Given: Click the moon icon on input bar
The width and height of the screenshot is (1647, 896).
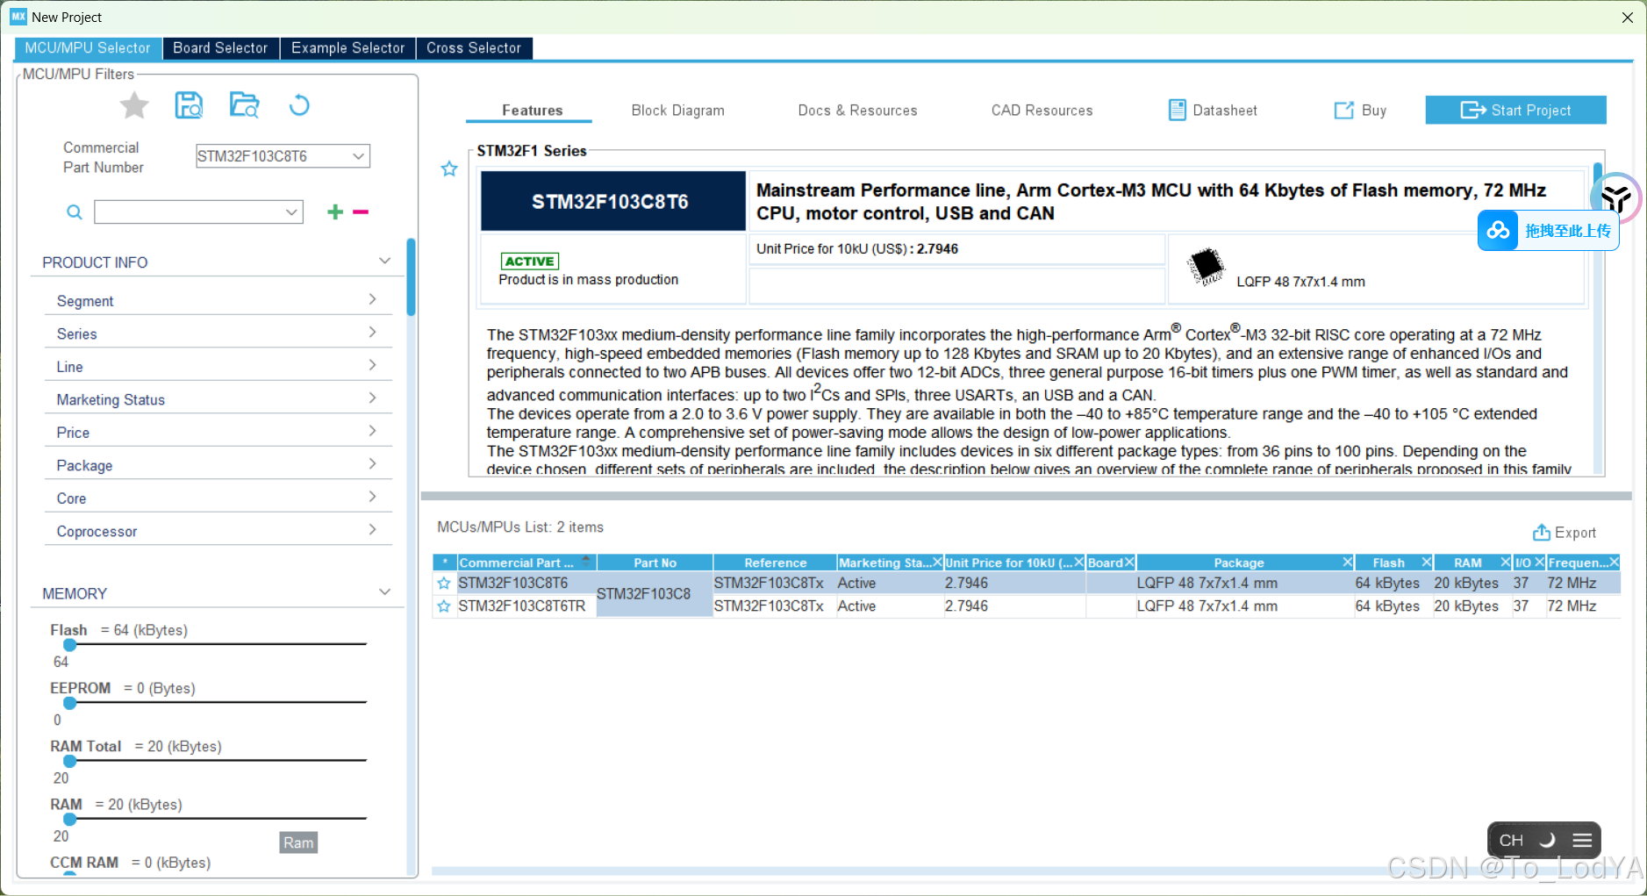Looking at the screenshot, I should 1548,841.
